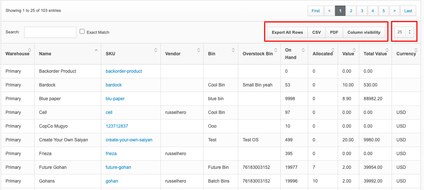Click into the Search input field
The height and width of the screenshot is (190, 424).
click(x=50, y=32)
